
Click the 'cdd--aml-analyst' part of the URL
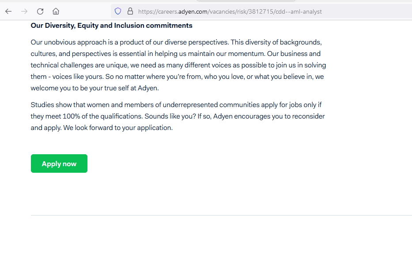299,12
